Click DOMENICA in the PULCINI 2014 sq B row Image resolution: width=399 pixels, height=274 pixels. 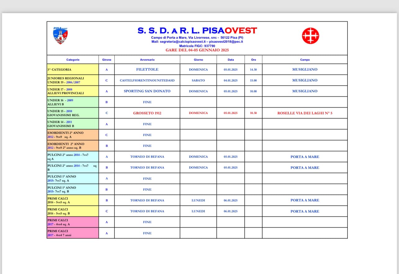pyautogui.click(x=198, y=167)
